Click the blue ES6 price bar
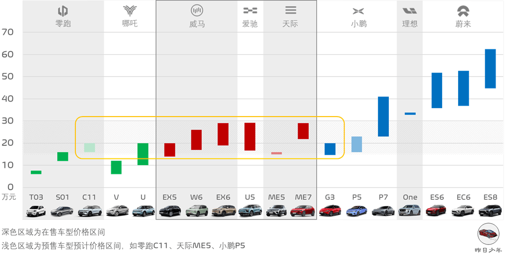506x254 pixels. (x=437, y=91)
